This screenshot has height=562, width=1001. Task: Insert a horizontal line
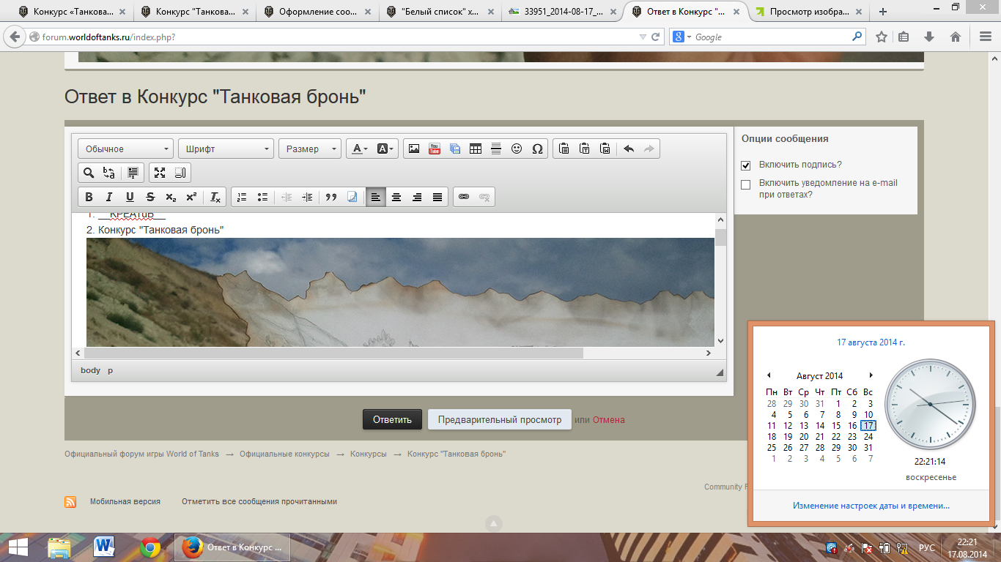[x=496, y=149]
